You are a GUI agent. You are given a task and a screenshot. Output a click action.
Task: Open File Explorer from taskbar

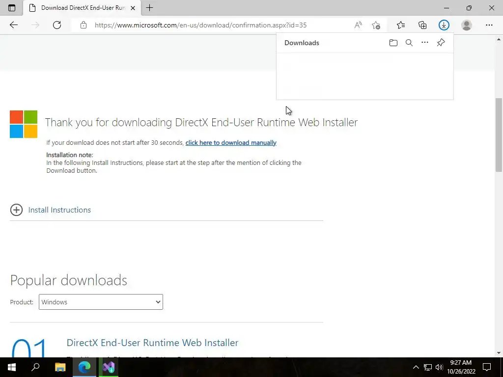pos(60,367)
